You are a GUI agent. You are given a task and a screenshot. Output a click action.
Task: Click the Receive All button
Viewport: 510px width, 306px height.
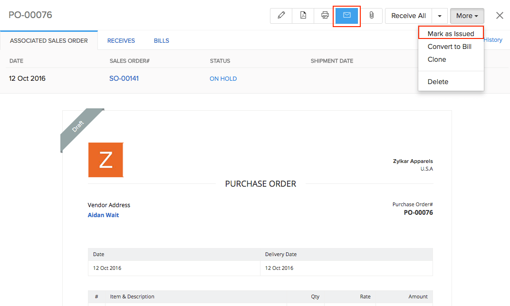[408, 15]
